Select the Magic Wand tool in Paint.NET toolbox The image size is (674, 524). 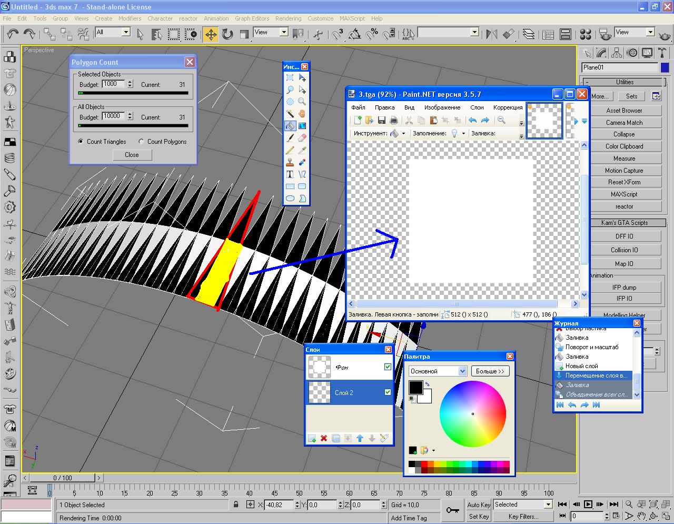(x=290, y=113)
